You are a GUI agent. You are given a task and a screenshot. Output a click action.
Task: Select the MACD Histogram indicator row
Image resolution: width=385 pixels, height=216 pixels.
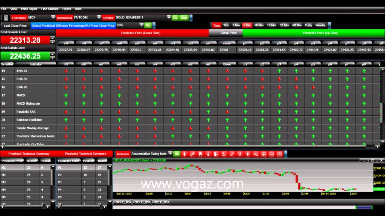[190, 103]
